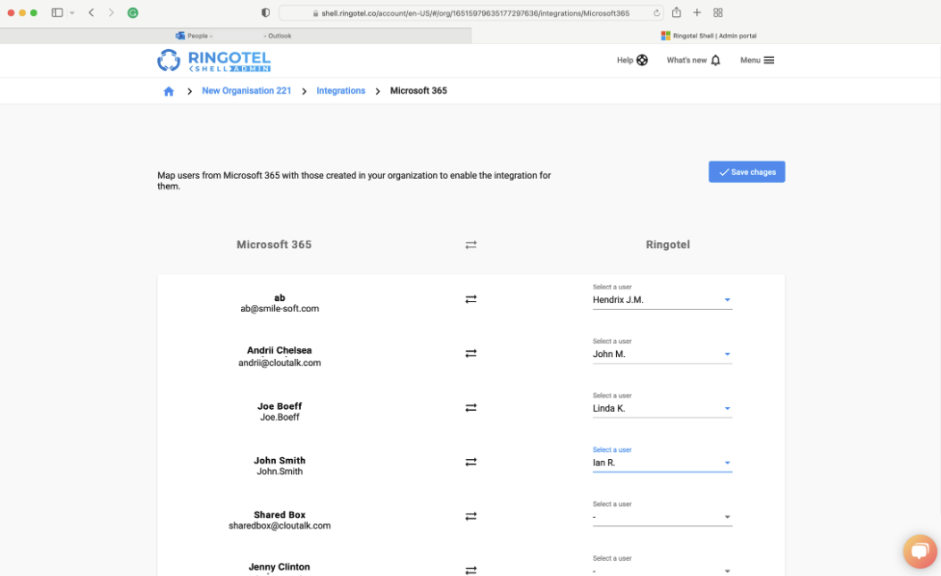Screen dimensions: 941x576
Task: Click the swap icon for Jenny Clinton
Action: (x=471, y=570)
